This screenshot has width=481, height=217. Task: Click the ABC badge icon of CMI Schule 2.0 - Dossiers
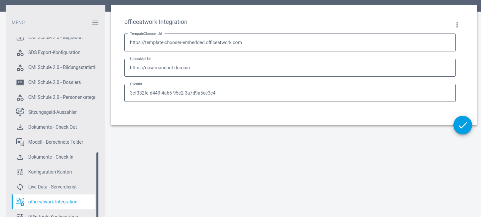pos(20,82)
